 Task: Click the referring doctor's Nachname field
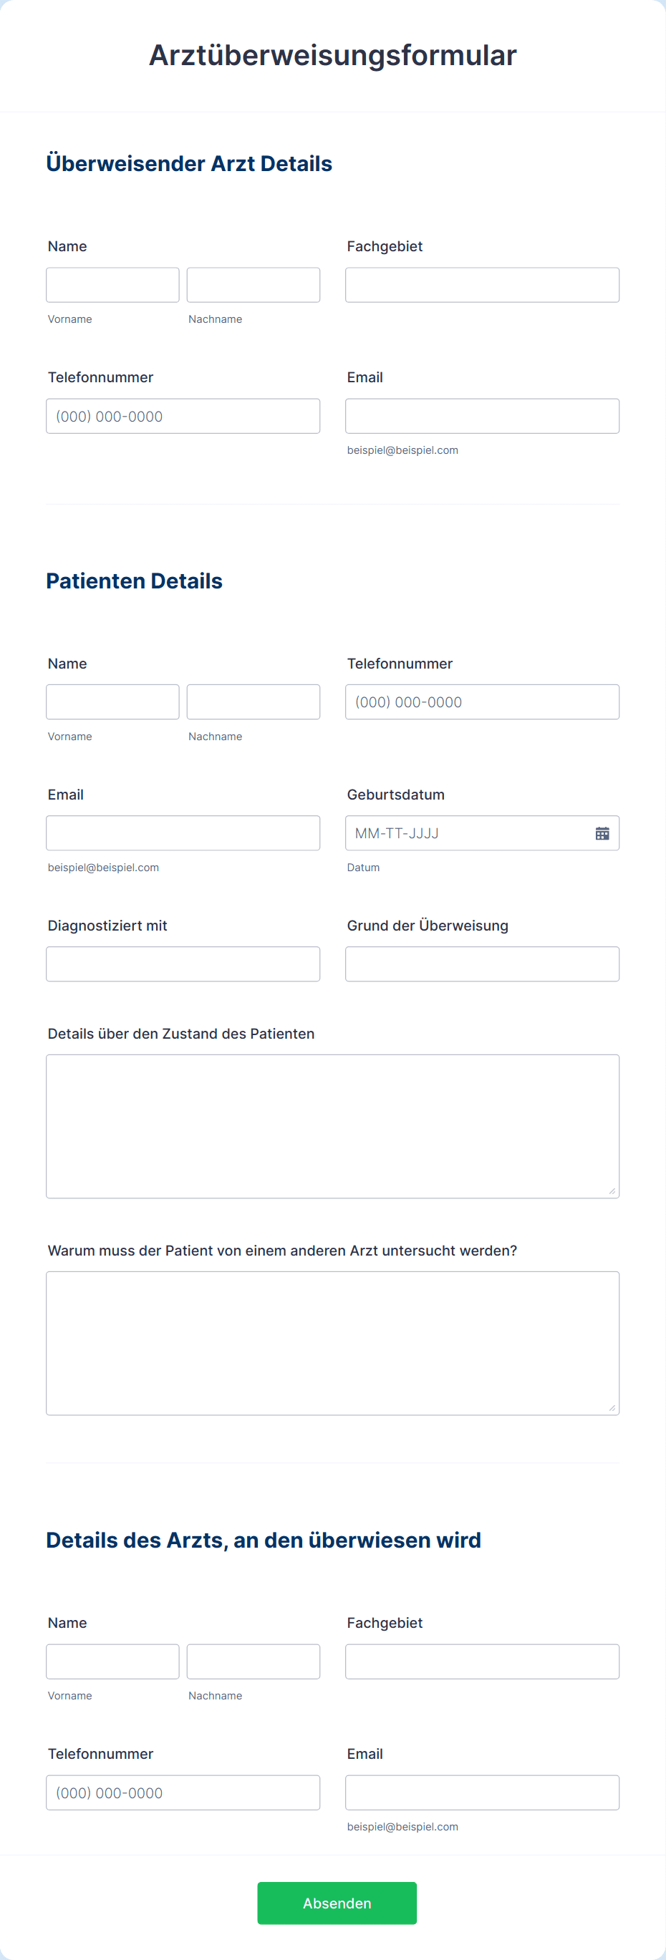tap(254, 285)
